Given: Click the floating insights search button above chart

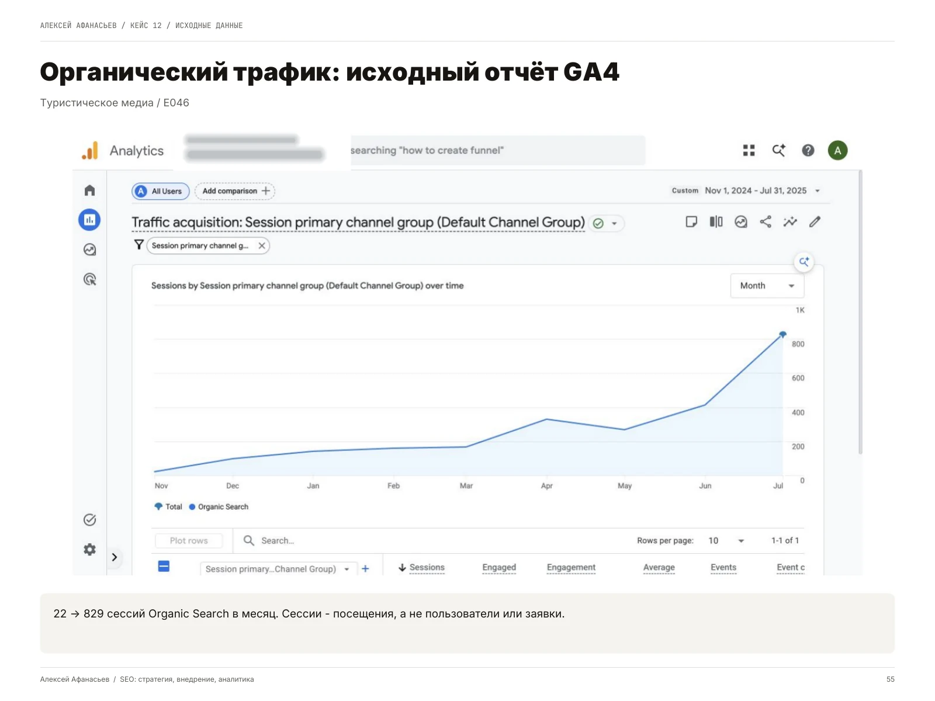Looking at the screenshot, I should click(804, 262).
